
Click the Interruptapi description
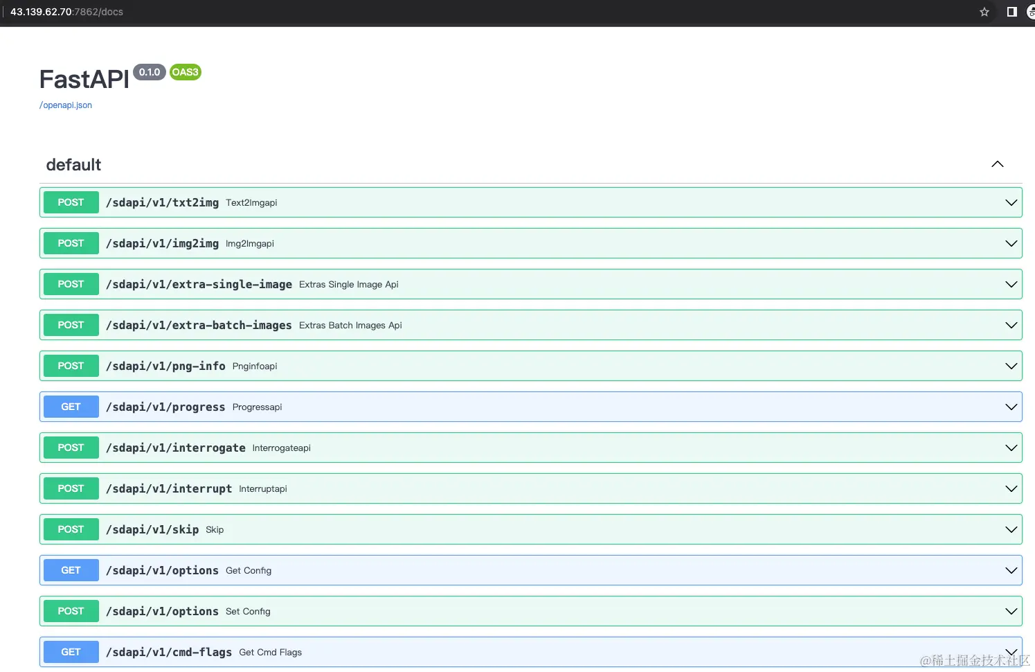(263, 489)
